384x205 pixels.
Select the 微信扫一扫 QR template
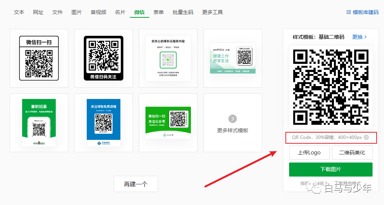[39, 58]
